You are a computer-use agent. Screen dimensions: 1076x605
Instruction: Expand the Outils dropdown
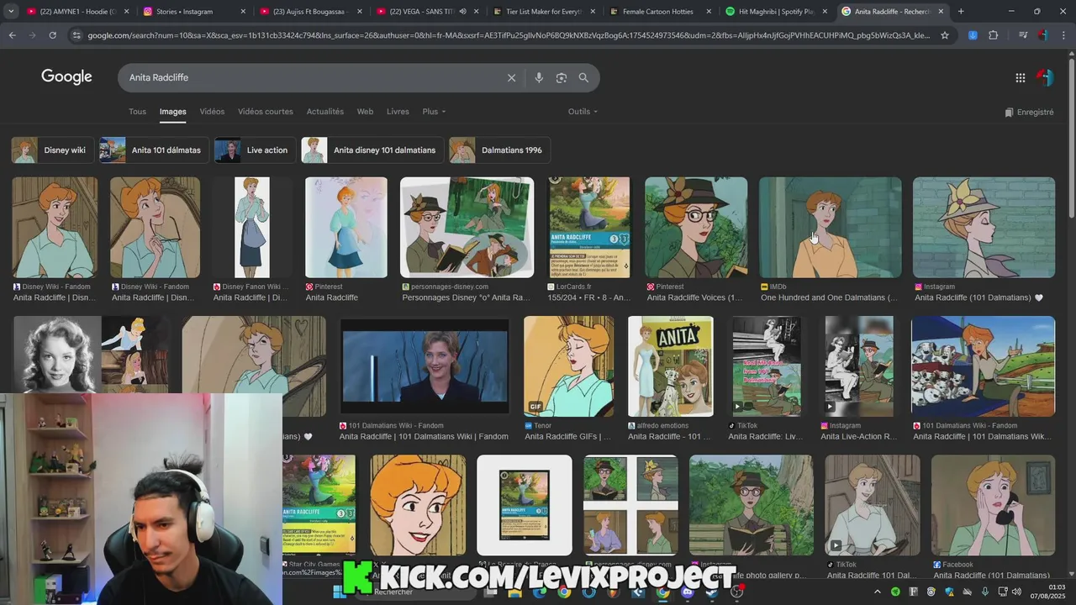(x=583, y=112)
